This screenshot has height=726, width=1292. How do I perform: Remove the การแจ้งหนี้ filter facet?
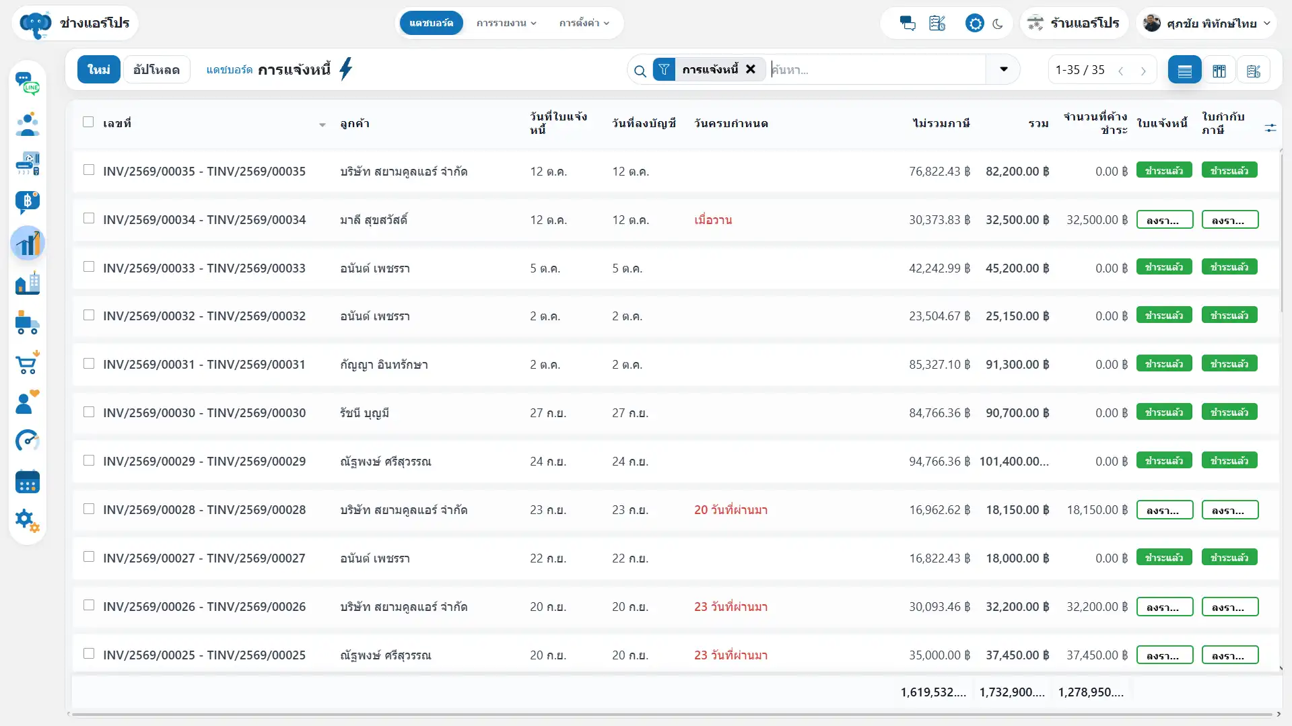tap(751, 69)
